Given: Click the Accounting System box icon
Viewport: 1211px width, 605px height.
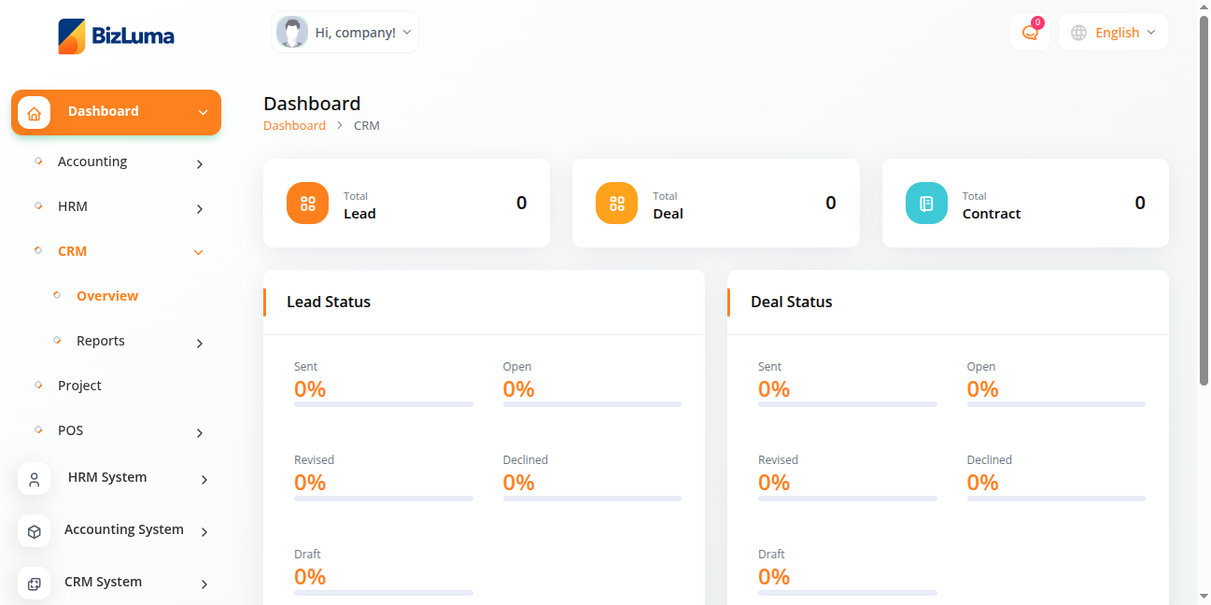Looking at the screenshot, I should point(35,531).
